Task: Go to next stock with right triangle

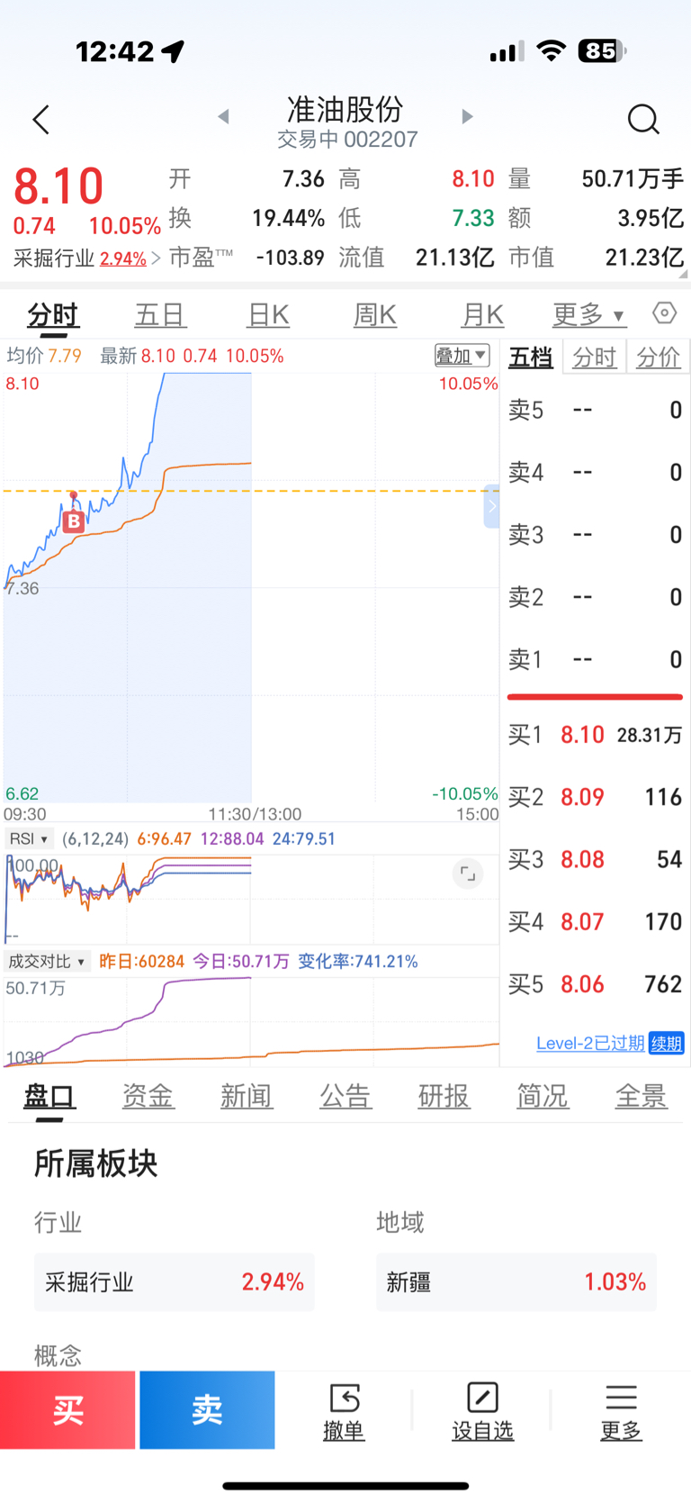Action: point(466,116)
